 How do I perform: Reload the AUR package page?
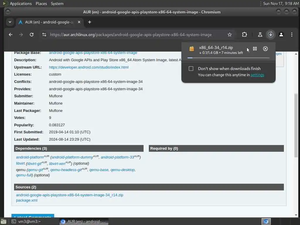point(32,35)
